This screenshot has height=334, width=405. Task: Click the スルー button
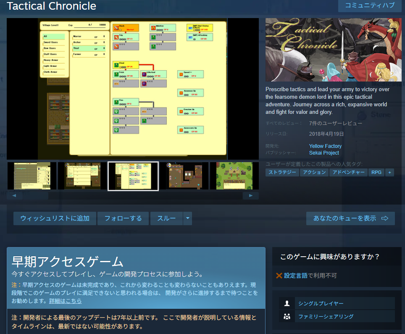pyautogui.click(x=167, y=218)
